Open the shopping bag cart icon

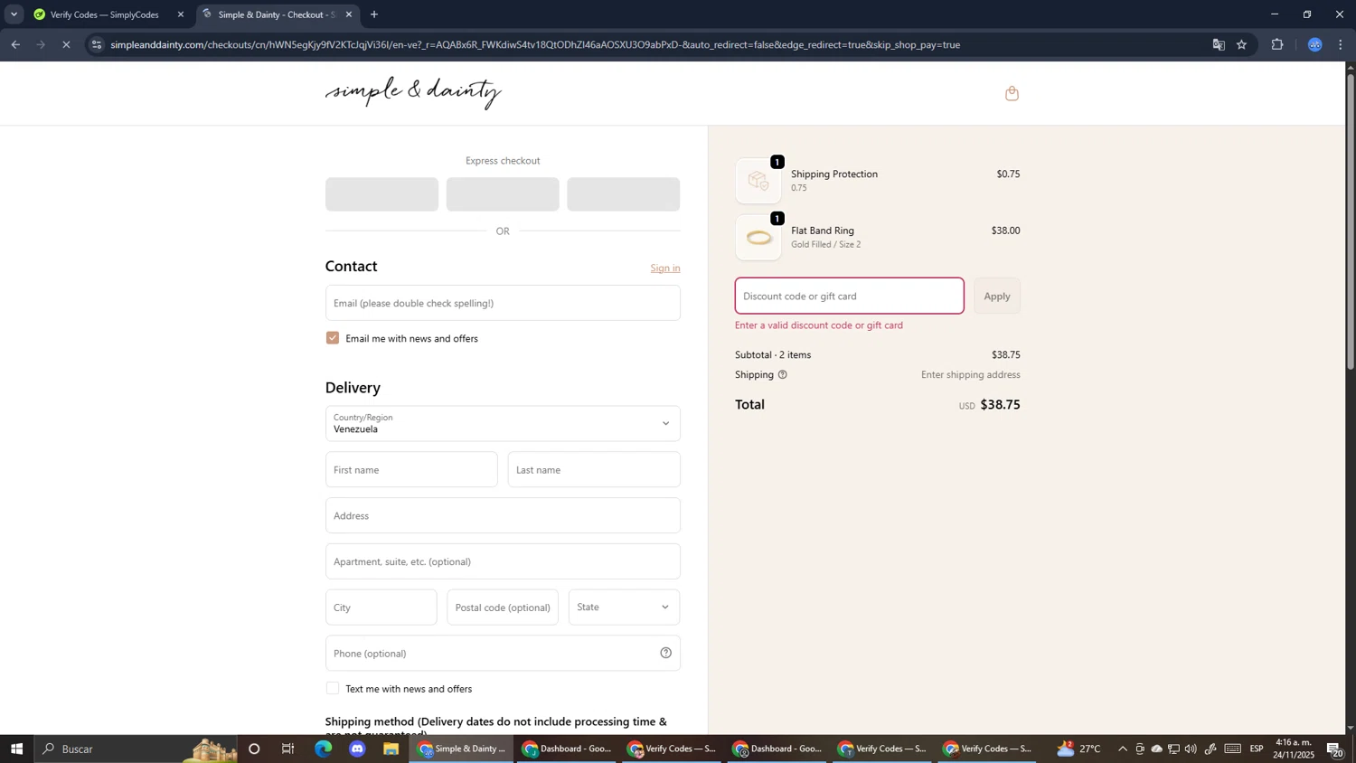coord(1012,93)
